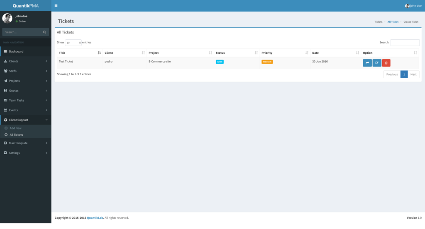425x229 pixels.
Task: Click the Create Ticket breadcrumb
Action: (410, 22)
